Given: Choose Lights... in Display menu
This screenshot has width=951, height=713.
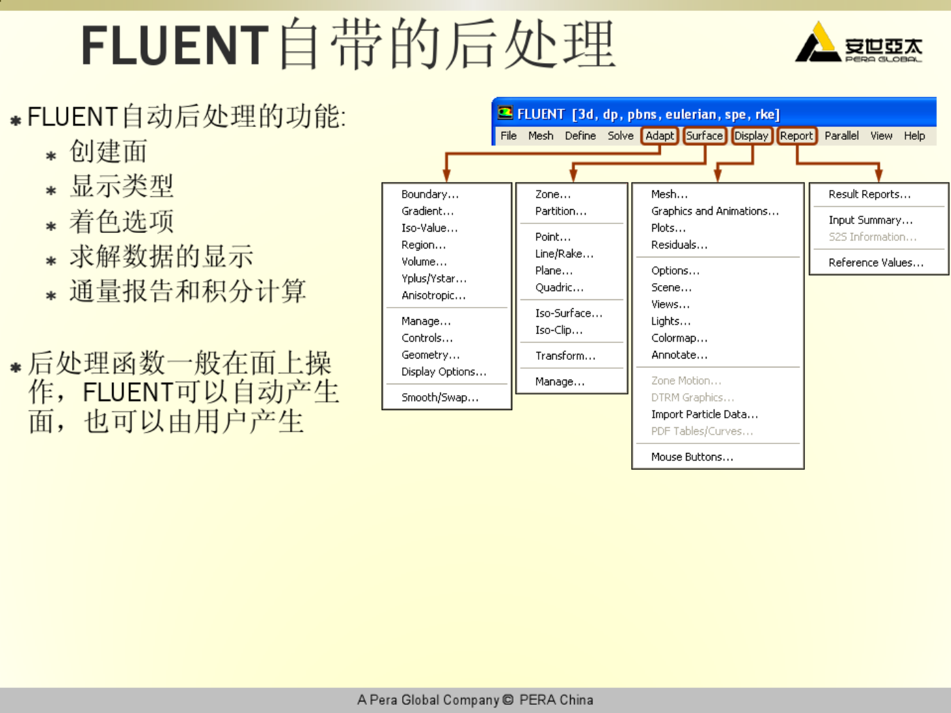Looking at the screenshot, I should coord(670,321).
